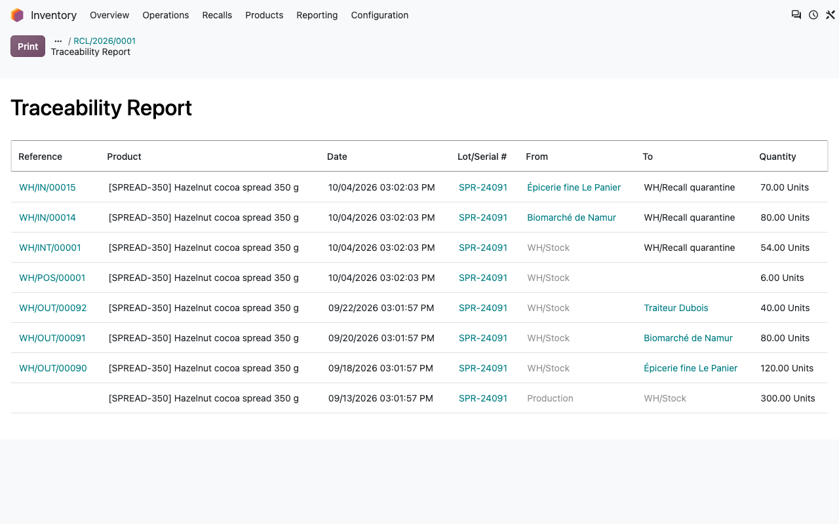Click the Reference column header
The width and height of the screenshot is (839, 524).
40,157
